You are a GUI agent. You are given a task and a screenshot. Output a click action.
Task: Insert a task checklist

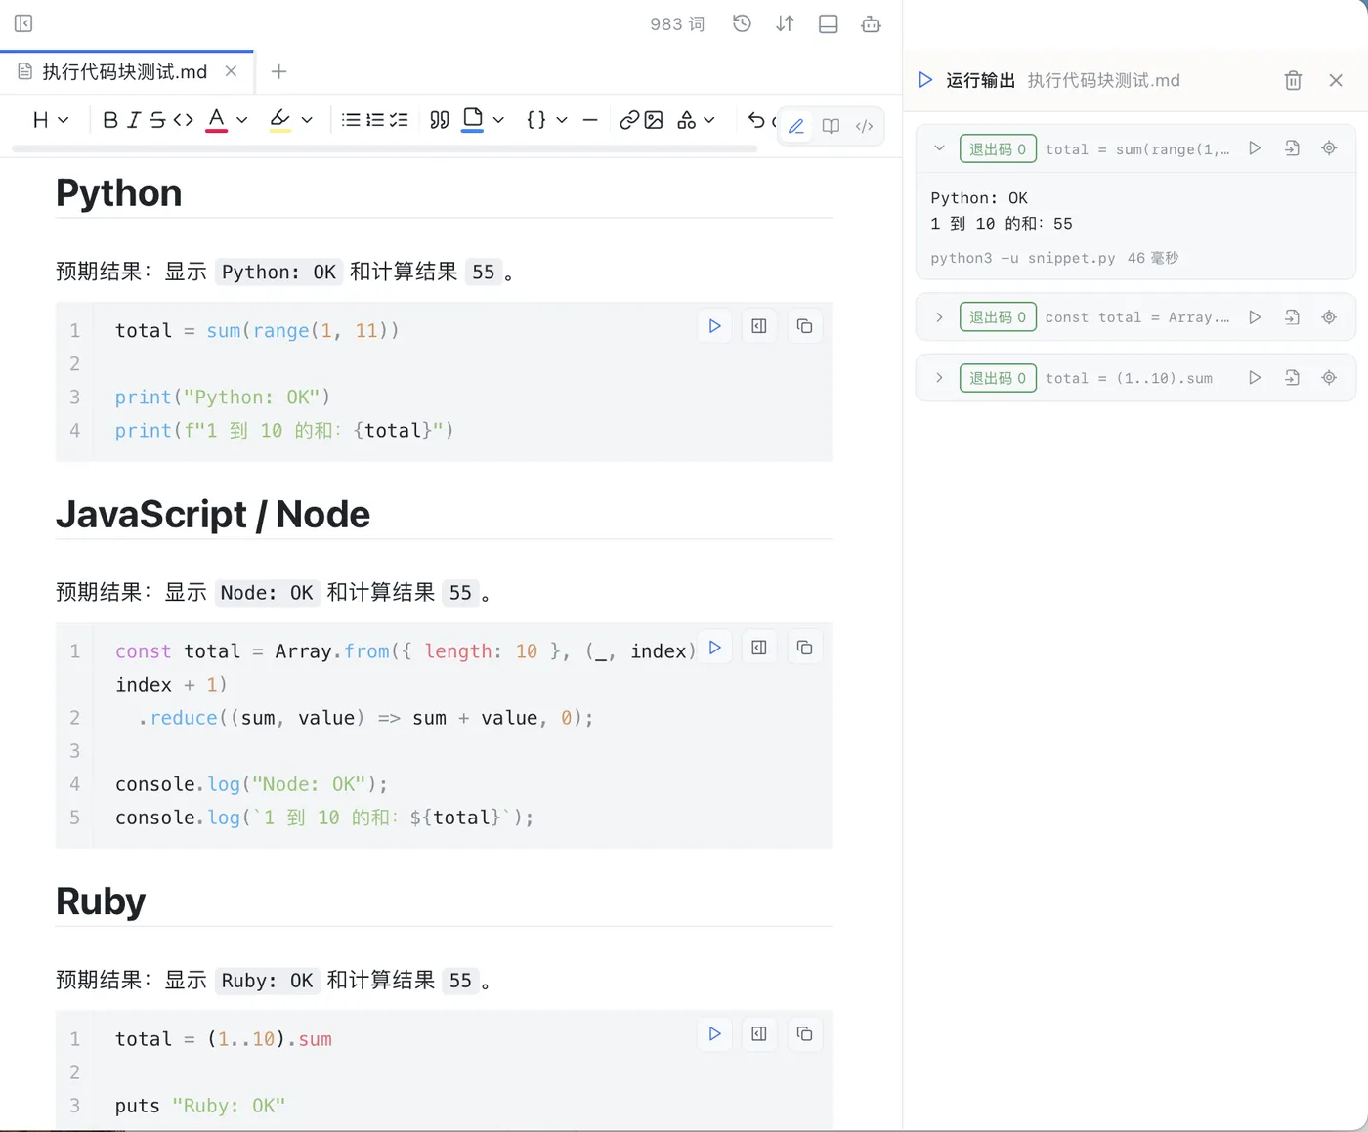tap(399, 120)
